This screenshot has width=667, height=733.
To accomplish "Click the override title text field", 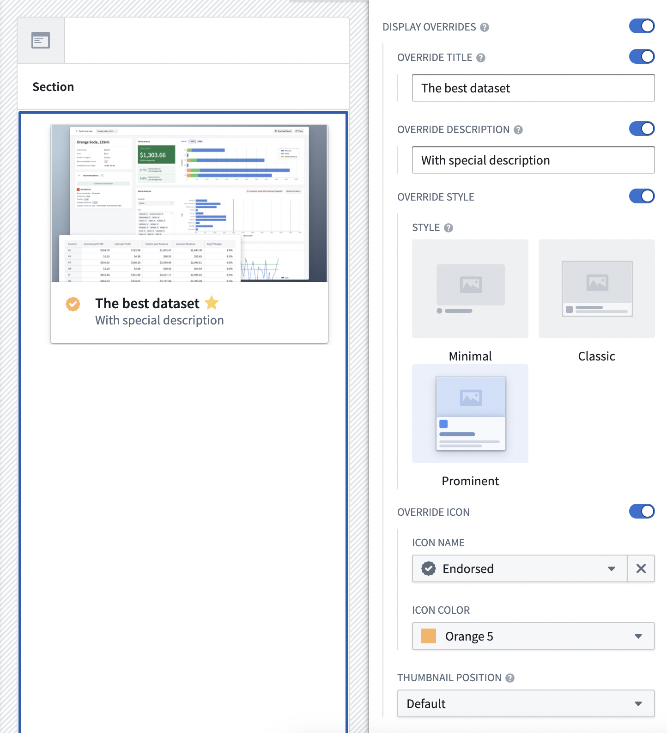I will point(533,88).
